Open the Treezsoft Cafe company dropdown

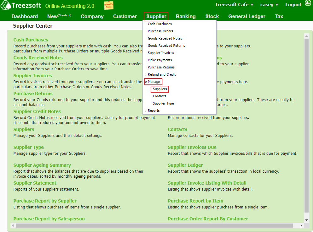pos(234,5)
